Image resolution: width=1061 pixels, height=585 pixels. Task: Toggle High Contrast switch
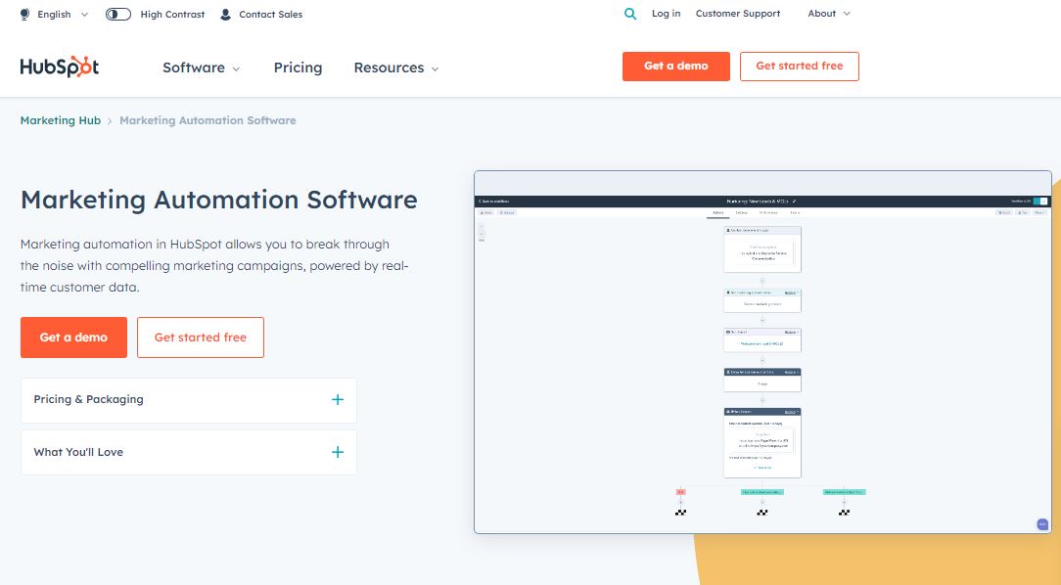[118, 15]
